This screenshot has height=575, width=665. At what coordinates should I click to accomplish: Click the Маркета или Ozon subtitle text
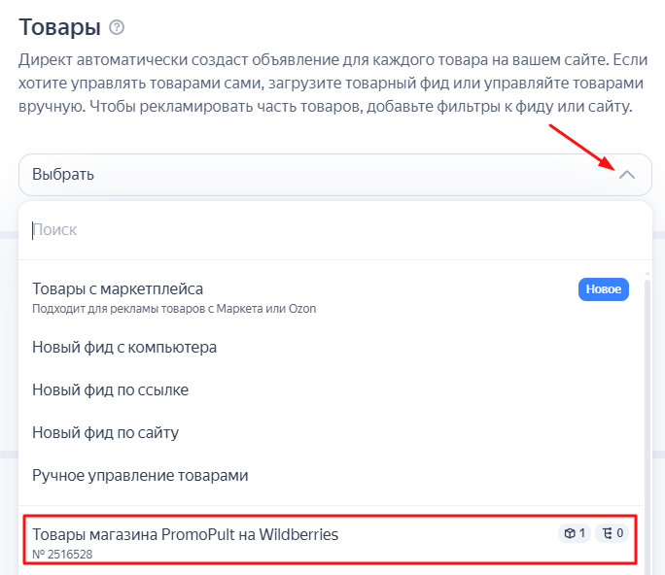click(x=266, y=309)
